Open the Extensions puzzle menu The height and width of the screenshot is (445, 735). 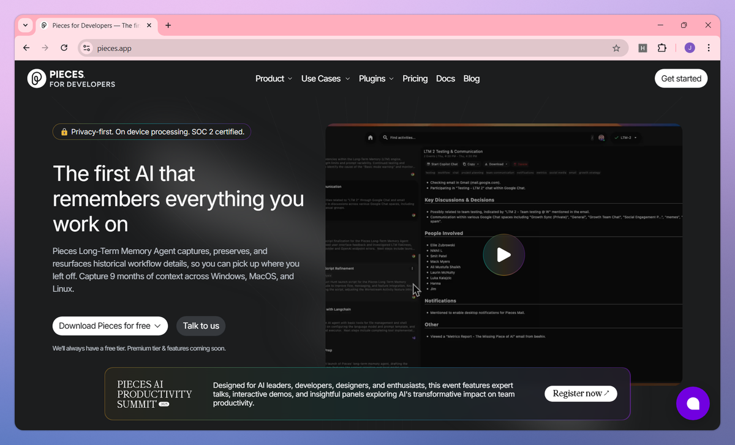(x=661, y=48)
